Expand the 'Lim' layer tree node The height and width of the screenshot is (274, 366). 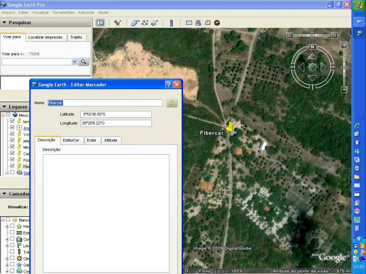7,246
